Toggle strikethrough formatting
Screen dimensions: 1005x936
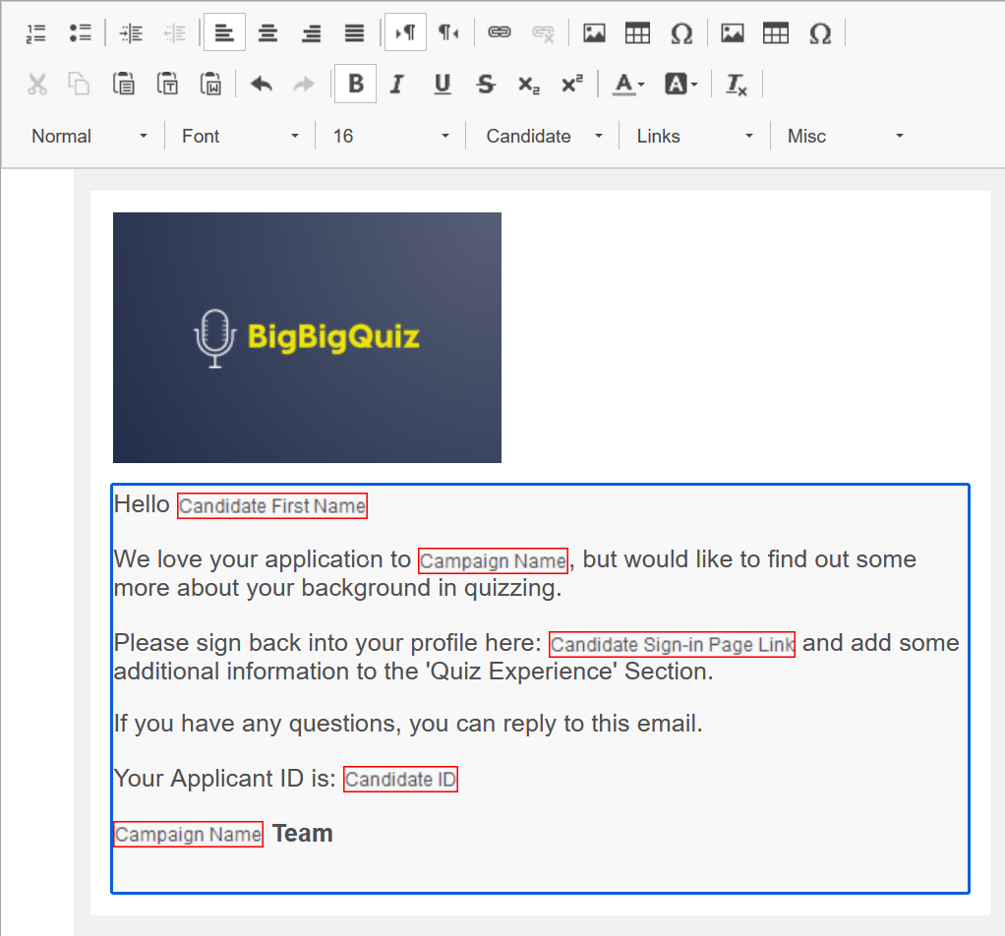(485, 84)
